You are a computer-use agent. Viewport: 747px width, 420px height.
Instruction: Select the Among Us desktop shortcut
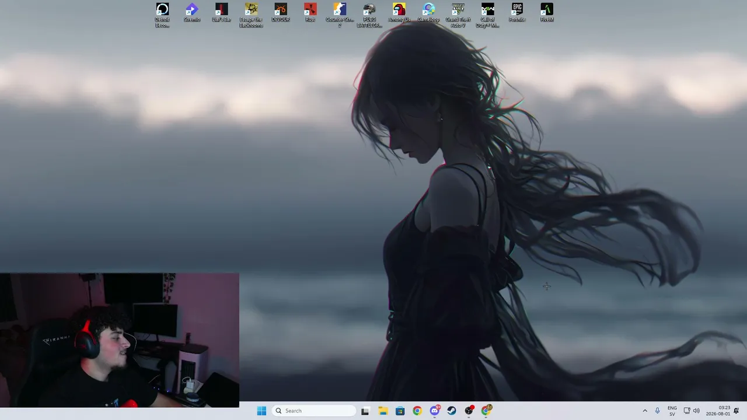[x=399, y=13]
